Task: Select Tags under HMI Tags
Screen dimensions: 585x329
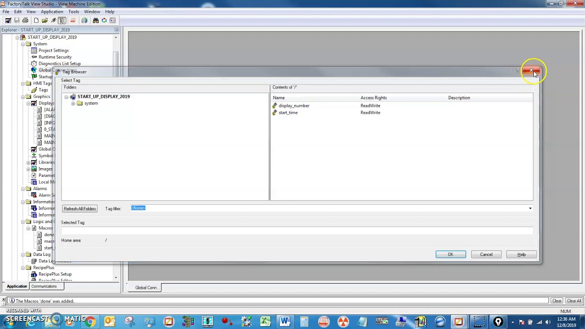Action: tap(43, 90)
